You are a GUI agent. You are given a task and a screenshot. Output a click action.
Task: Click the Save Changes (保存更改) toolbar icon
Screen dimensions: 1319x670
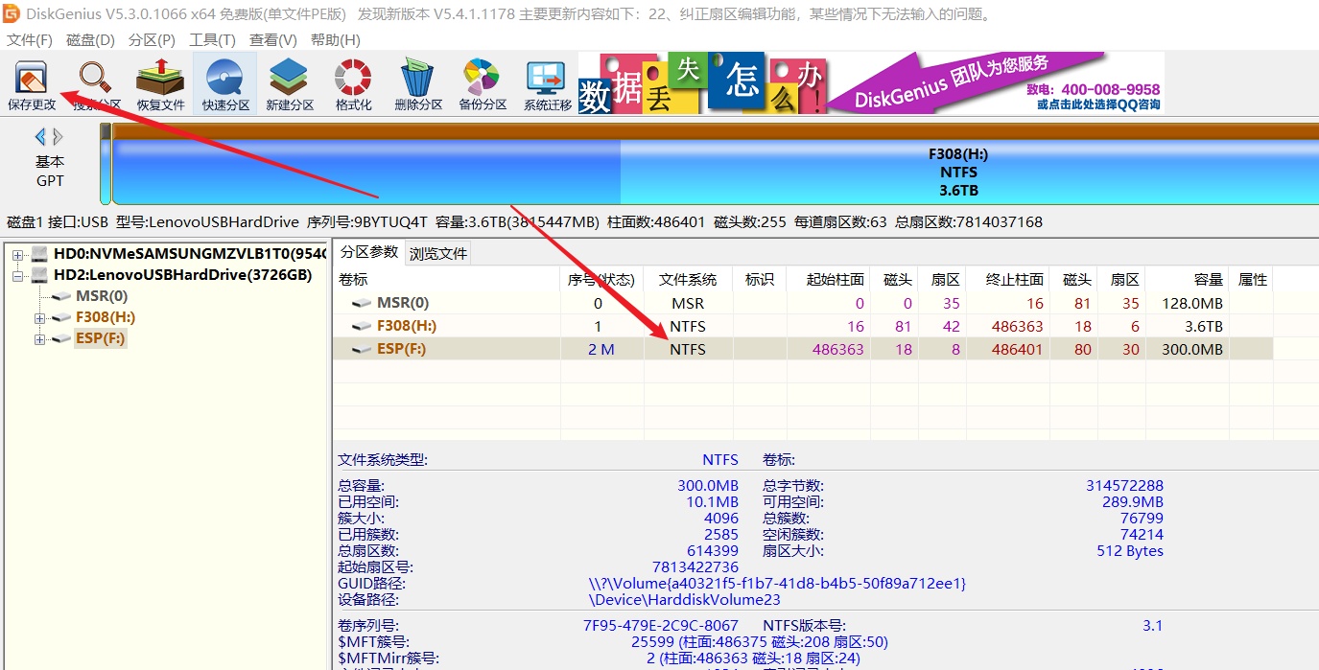pyautogui.click(x=32, y=84)
